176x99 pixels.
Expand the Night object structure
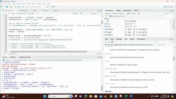pos(105,32)
